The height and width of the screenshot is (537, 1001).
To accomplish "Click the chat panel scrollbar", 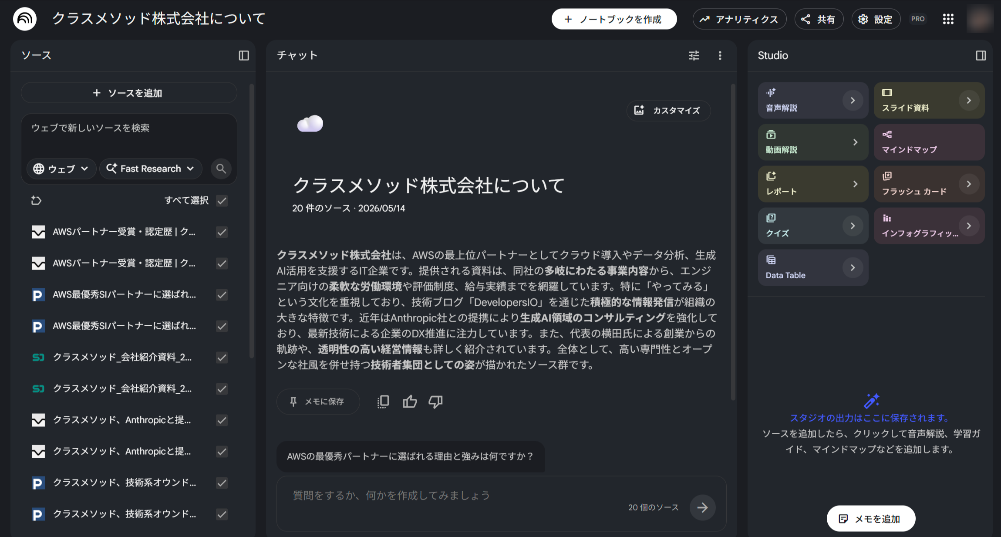I will (x=733, y=242).
